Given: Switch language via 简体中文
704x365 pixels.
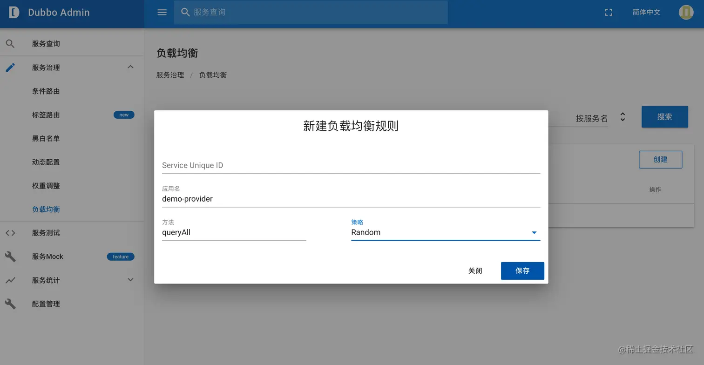Looking at the screenshot, I should click(x=646, y=12).
